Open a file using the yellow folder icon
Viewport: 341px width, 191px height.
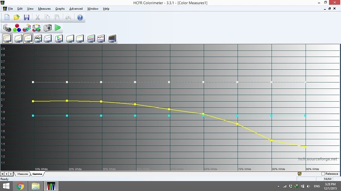17,17
